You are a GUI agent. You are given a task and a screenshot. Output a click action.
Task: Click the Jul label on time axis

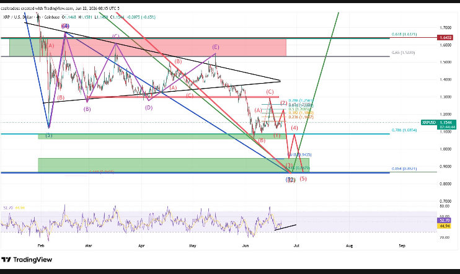296,246
